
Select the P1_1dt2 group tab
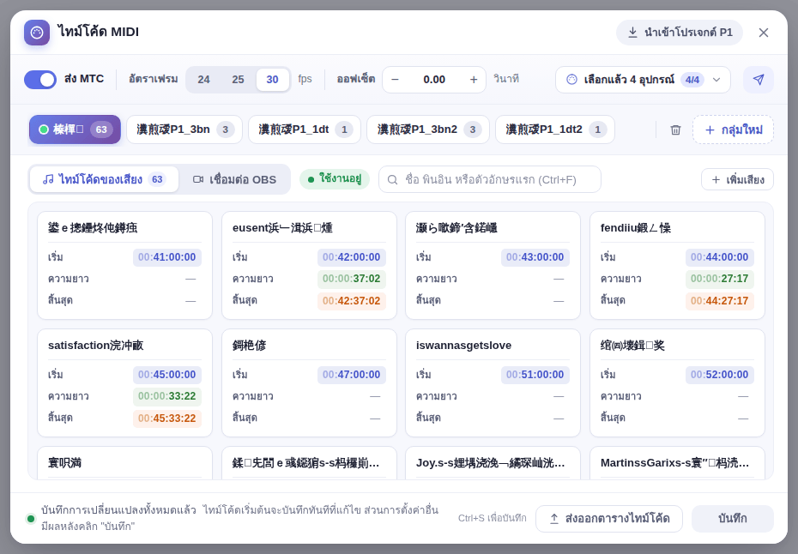(554, 129)
